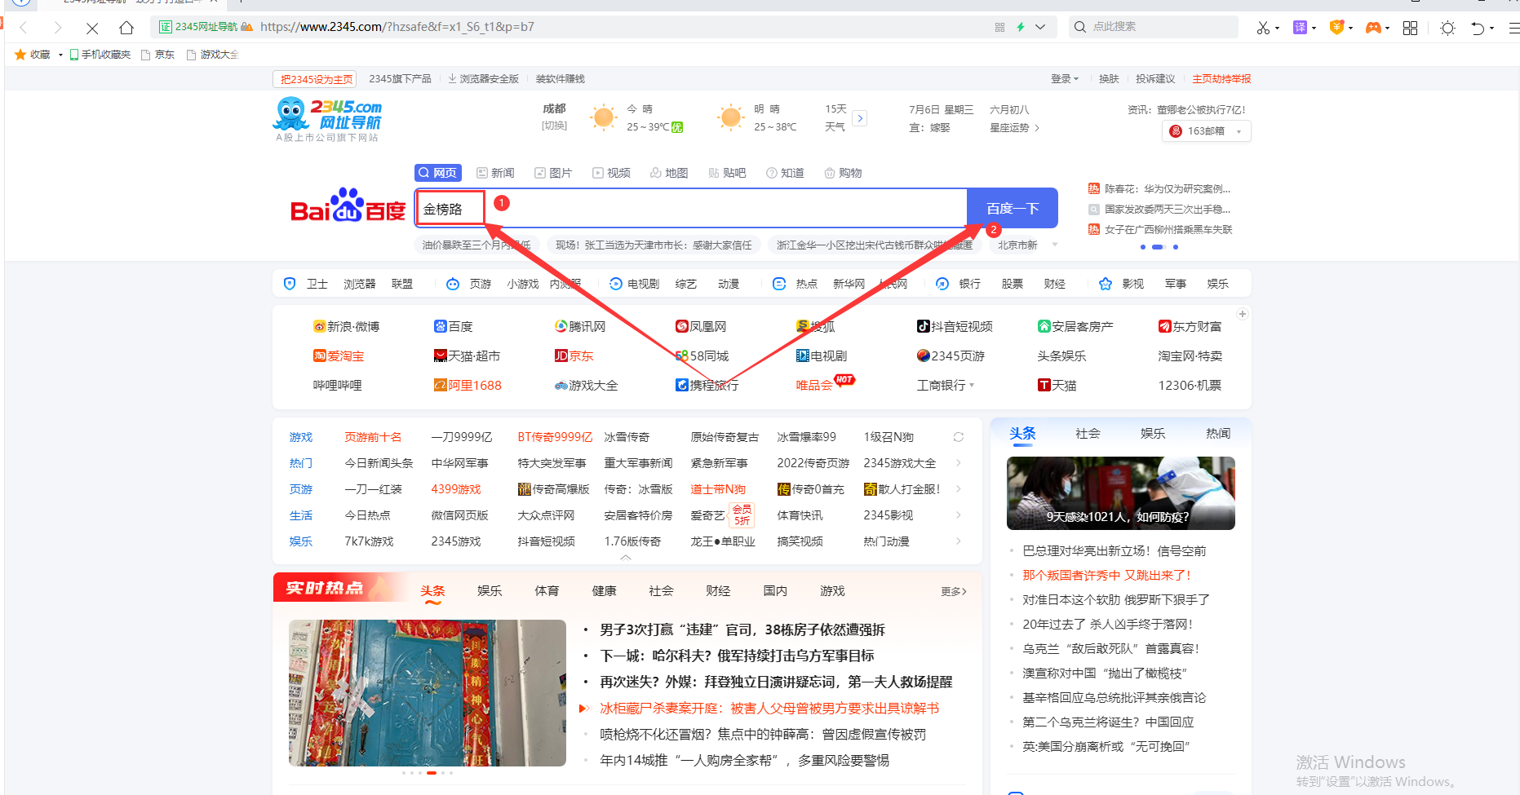Select the 视频 search tab
Viewport: 1520px width, 795px height.
point(611,173)
